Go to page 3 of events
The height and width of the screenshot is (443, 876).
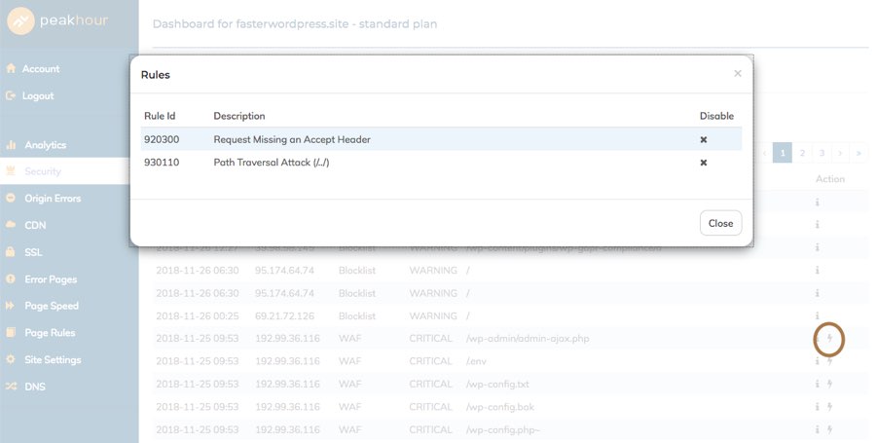[821, 153]
